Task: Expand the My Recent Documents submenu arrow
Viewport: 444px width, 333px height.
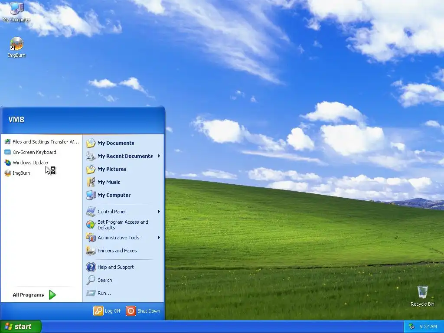Action: 159,156
